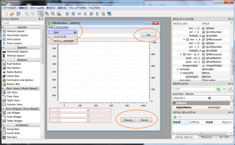
Task: Select the Edit Widgets mode icon
Action: [x=41, y=14]
